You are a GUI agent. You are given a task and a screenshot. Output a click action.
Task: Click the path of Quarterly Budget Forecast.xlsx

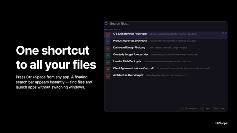(174, 55)
